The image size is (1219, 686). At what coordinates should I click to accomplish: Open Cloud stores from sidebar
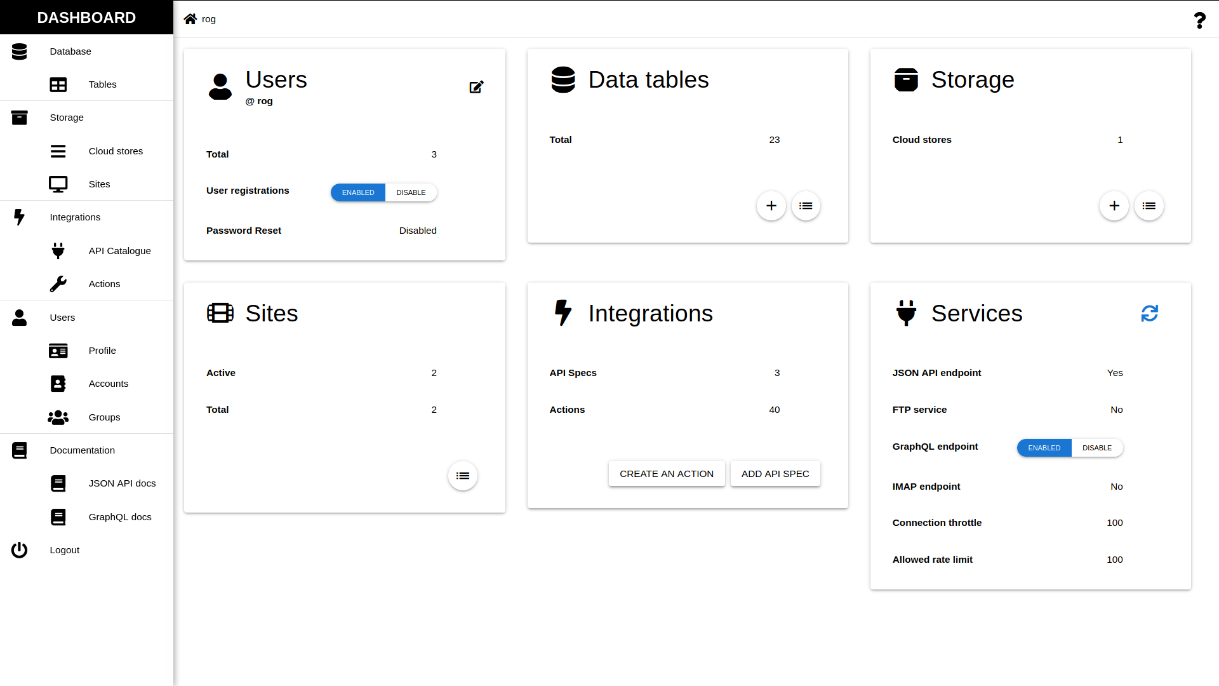click(x=116, y=151)
